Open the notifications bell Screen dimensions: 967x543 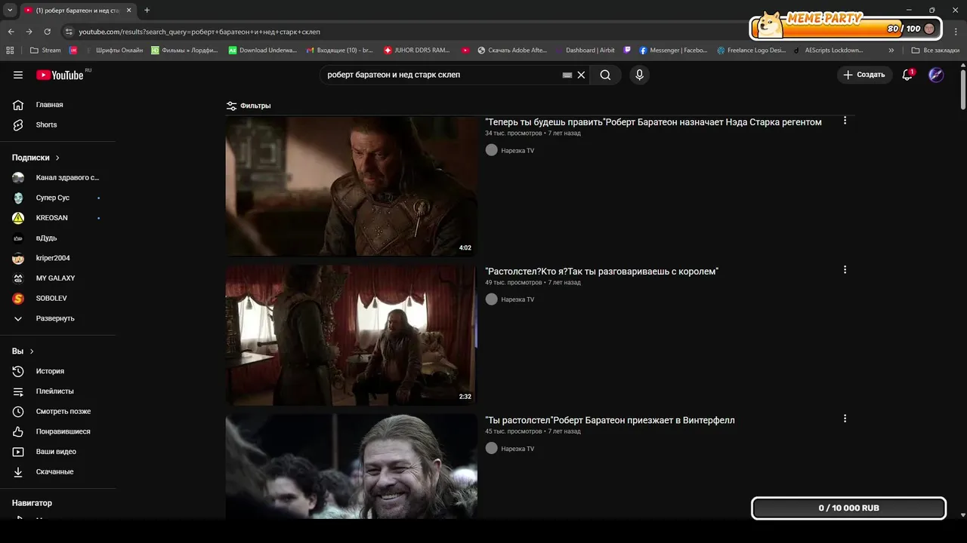907,75
